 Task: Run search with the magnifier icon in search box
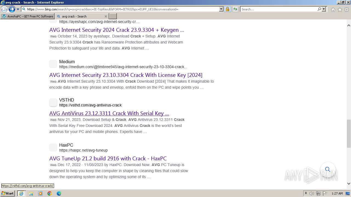[319, 9]
